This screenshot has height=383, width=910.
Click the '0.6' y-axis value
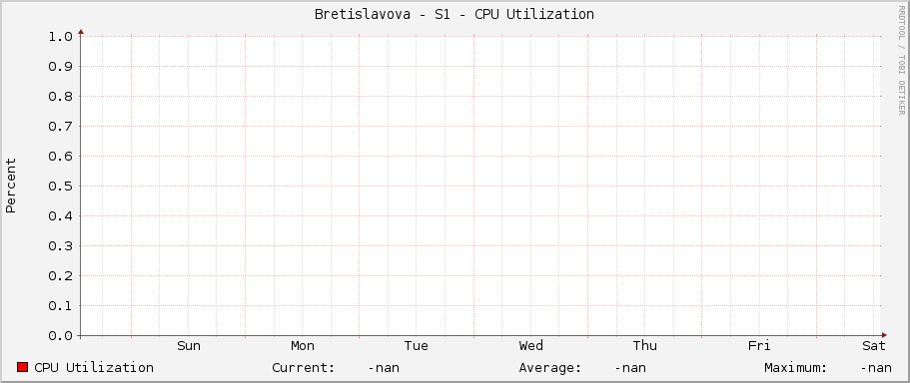point(61,157)
